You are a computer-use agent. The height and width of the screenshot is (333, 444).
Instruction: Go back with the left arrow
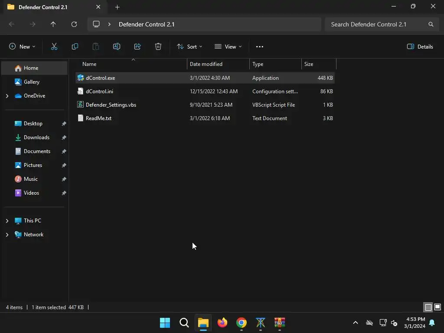click(x=12, y=24)
